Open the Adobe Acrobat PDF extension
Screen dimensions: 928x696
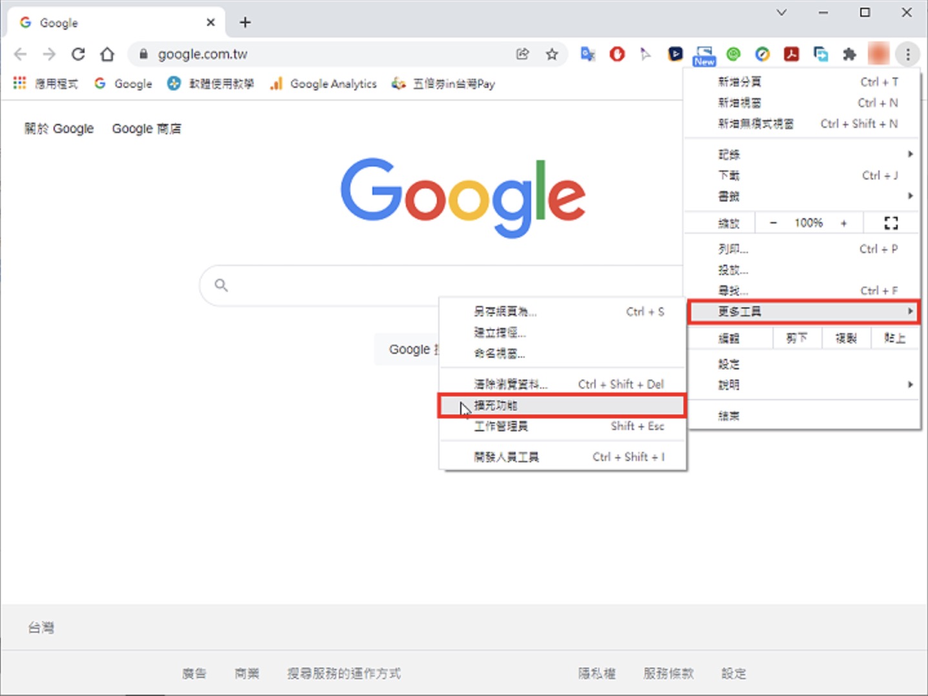click(x=792, y=54)
